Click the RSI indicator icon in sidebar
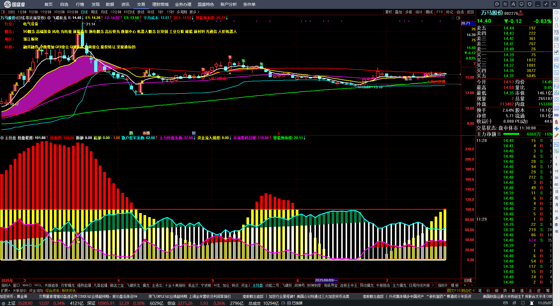The width and height of the screenshot is (560, 306). (x=556, y=115)
